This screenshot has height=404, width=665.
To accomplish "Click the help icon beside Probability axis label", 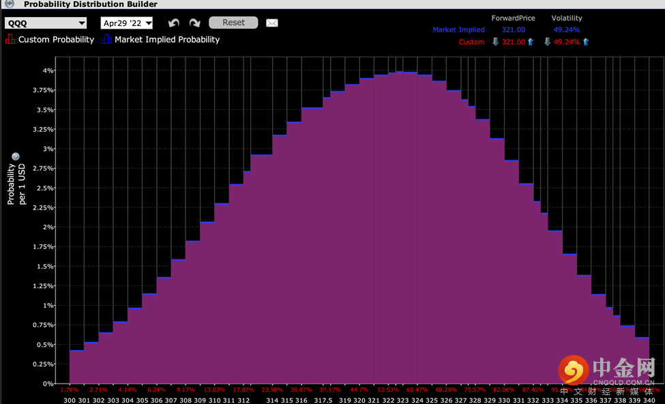I will coord(15,156).
